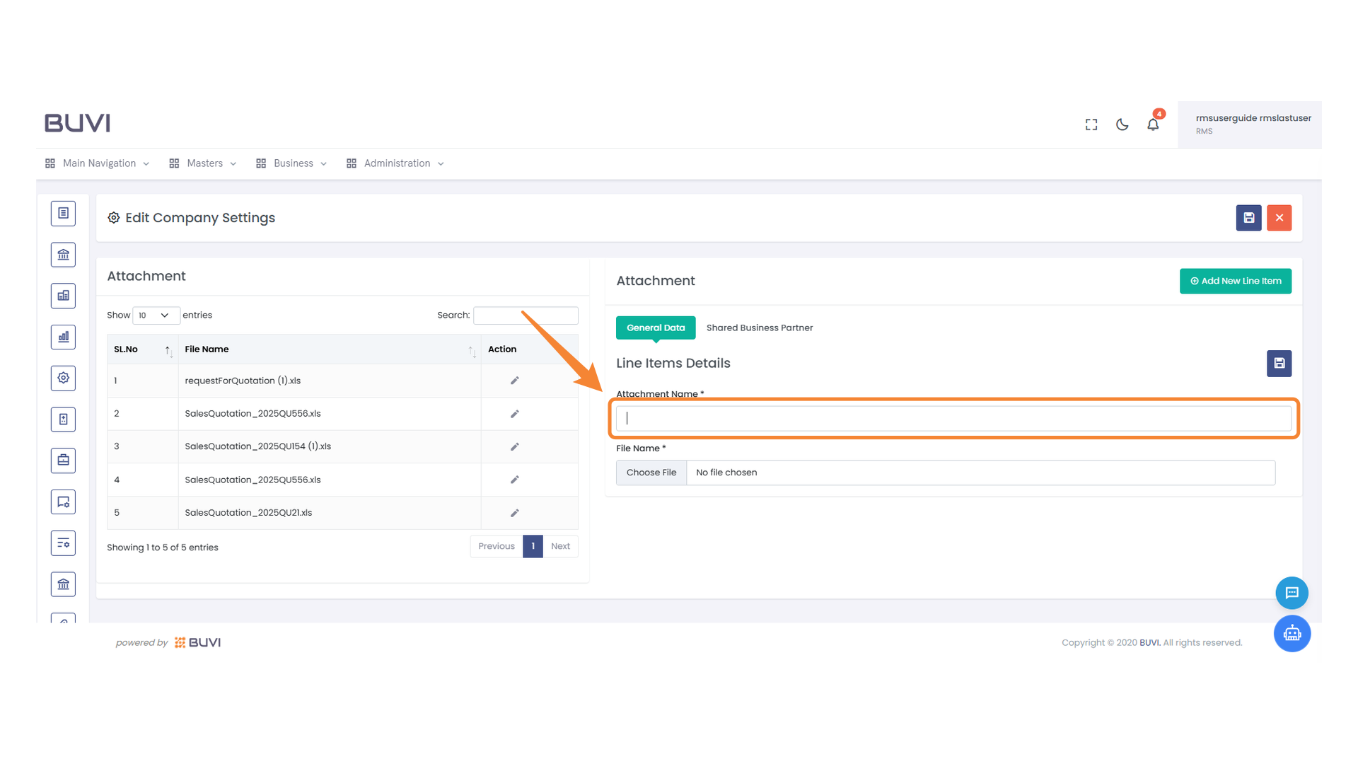Image resolution: width=1358 pixels, height=764 pixels.
Task: Open the chatbot floating icon
Action: (x=1292, y=633)
